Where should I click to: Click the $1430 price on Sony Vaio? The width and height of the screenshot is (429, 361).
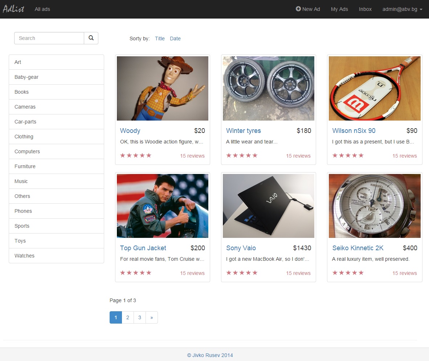[302, 248]
